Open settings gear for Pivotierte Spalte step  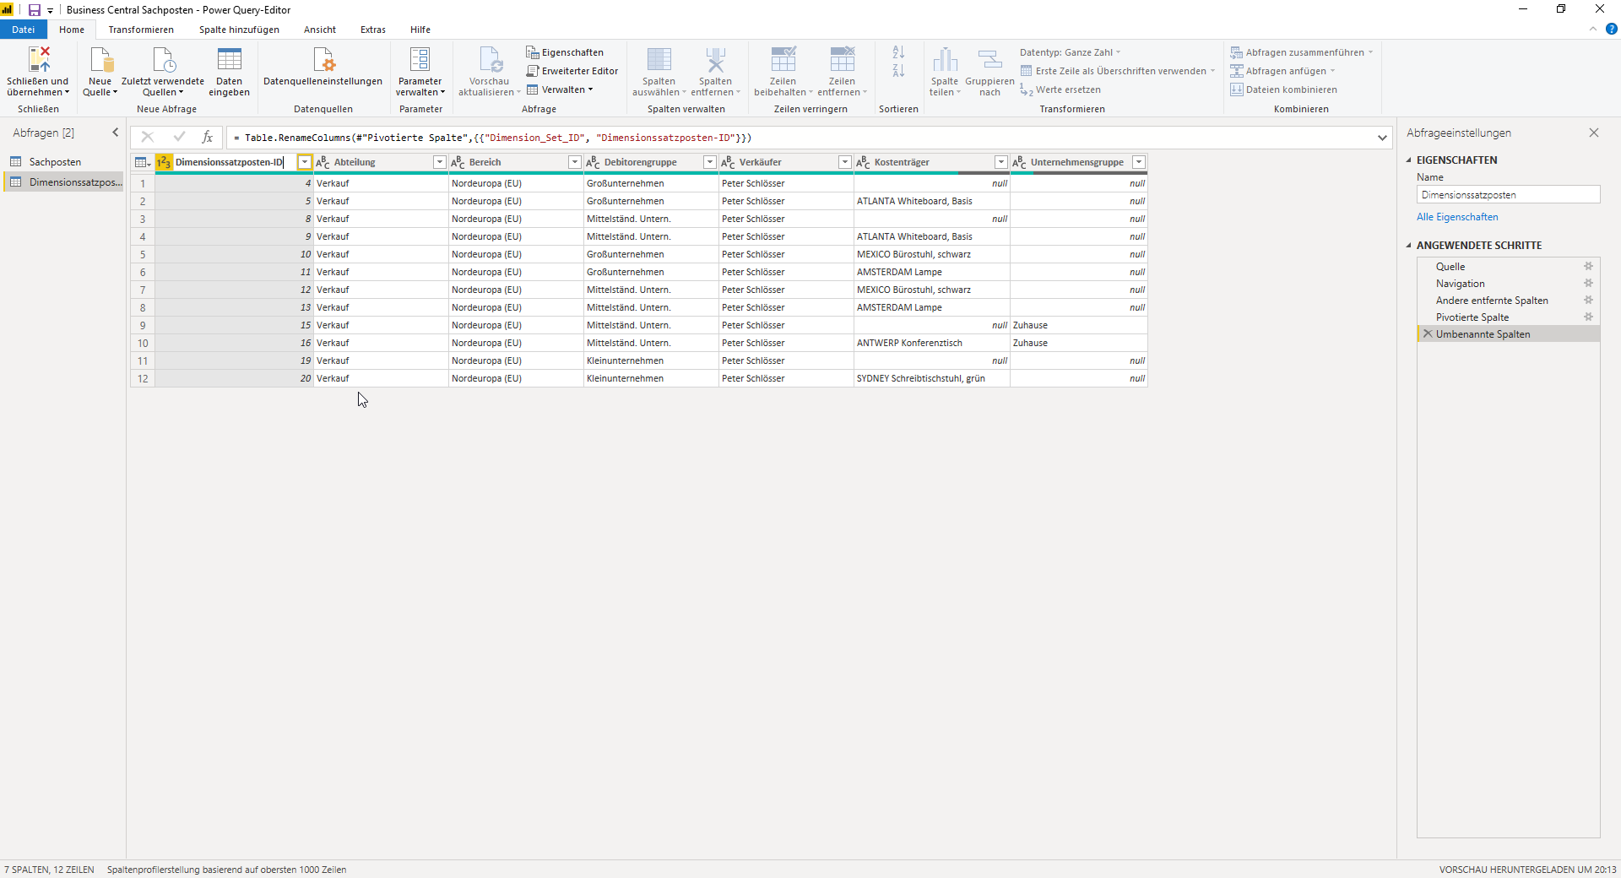[1588, 317]
